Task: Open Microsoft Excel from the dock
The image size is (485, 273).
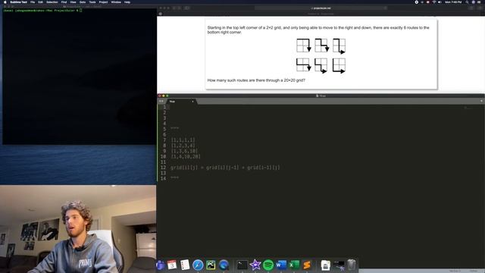Action: click(x=294, y=265)
